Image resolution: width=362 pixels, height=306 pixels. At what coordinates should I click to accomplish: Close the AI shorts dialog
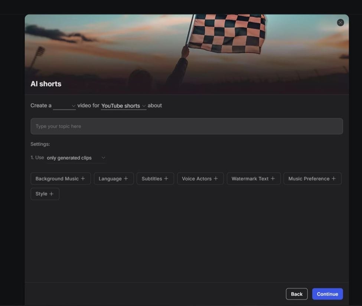(x=340, y=23)
